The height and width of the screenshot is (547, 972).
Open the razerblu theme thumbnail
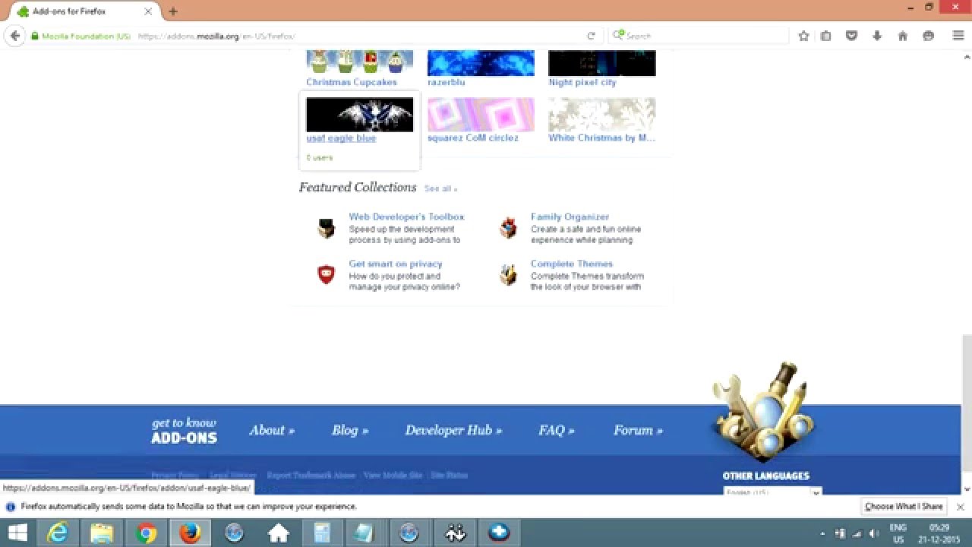pyautogui.click(x=481, y=62)
